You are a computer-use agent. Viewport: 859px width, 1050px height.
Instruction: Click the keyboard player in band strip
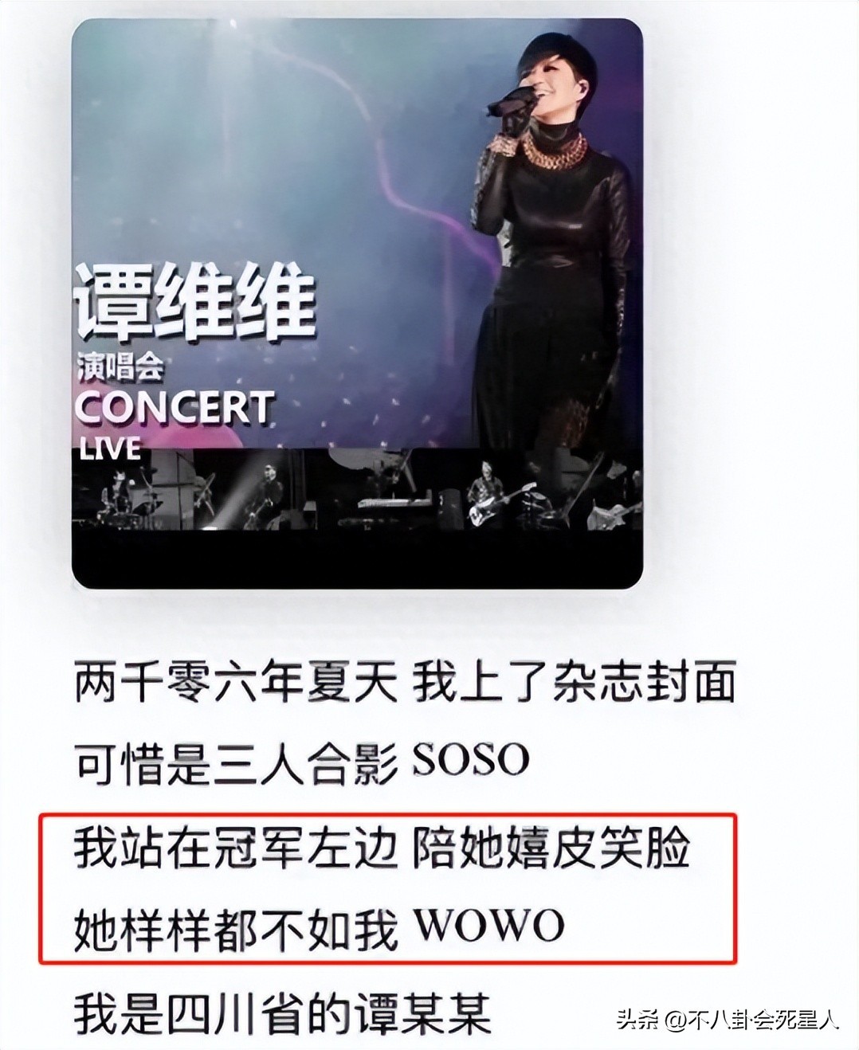(x=394, y=494)
